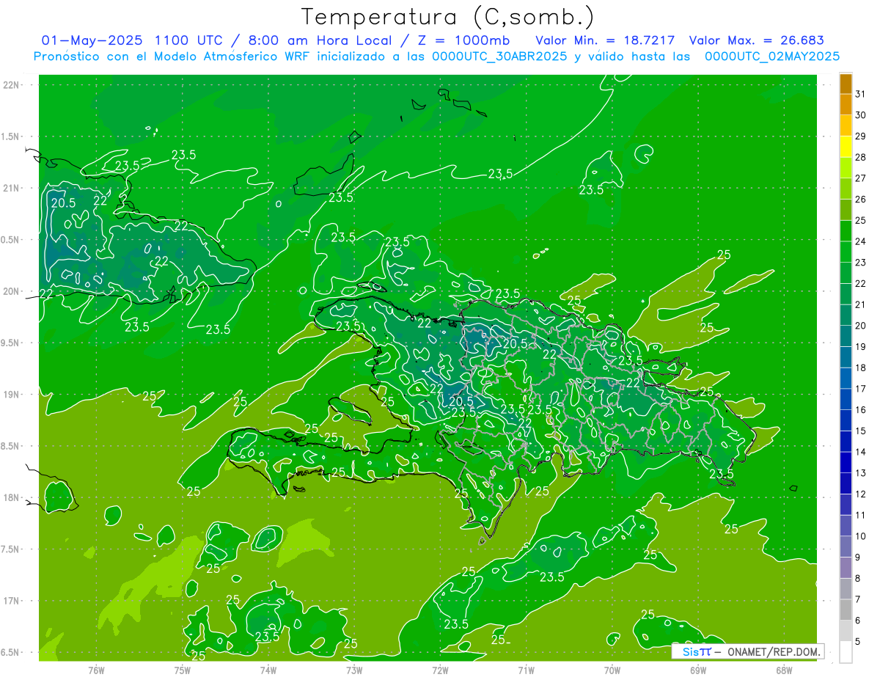Pick the purple colorbar swatch between 8 and 9

click(846, 568)
